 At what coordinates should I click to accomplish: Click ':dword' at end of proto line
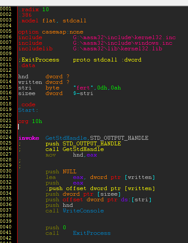pyautogui.click(x=131, y=60)
